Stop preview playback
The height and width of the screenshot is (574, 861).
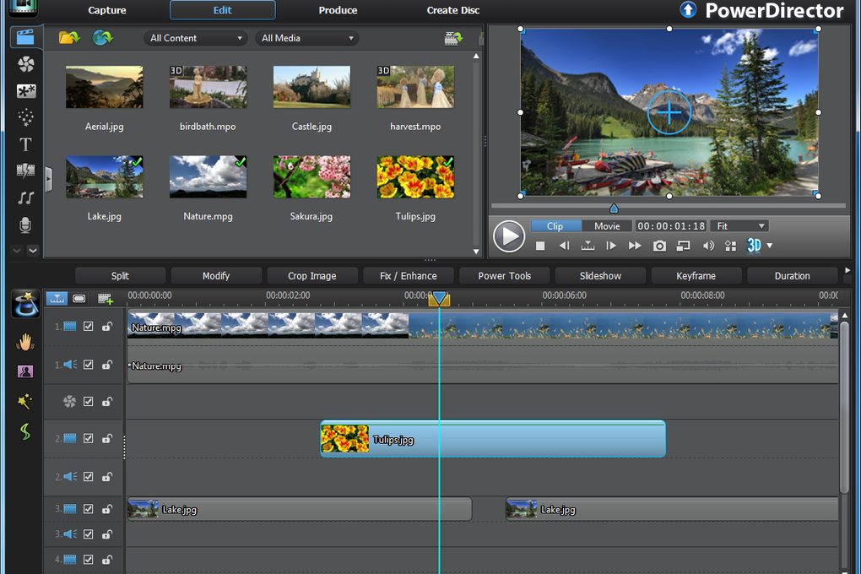coord(540,246)
